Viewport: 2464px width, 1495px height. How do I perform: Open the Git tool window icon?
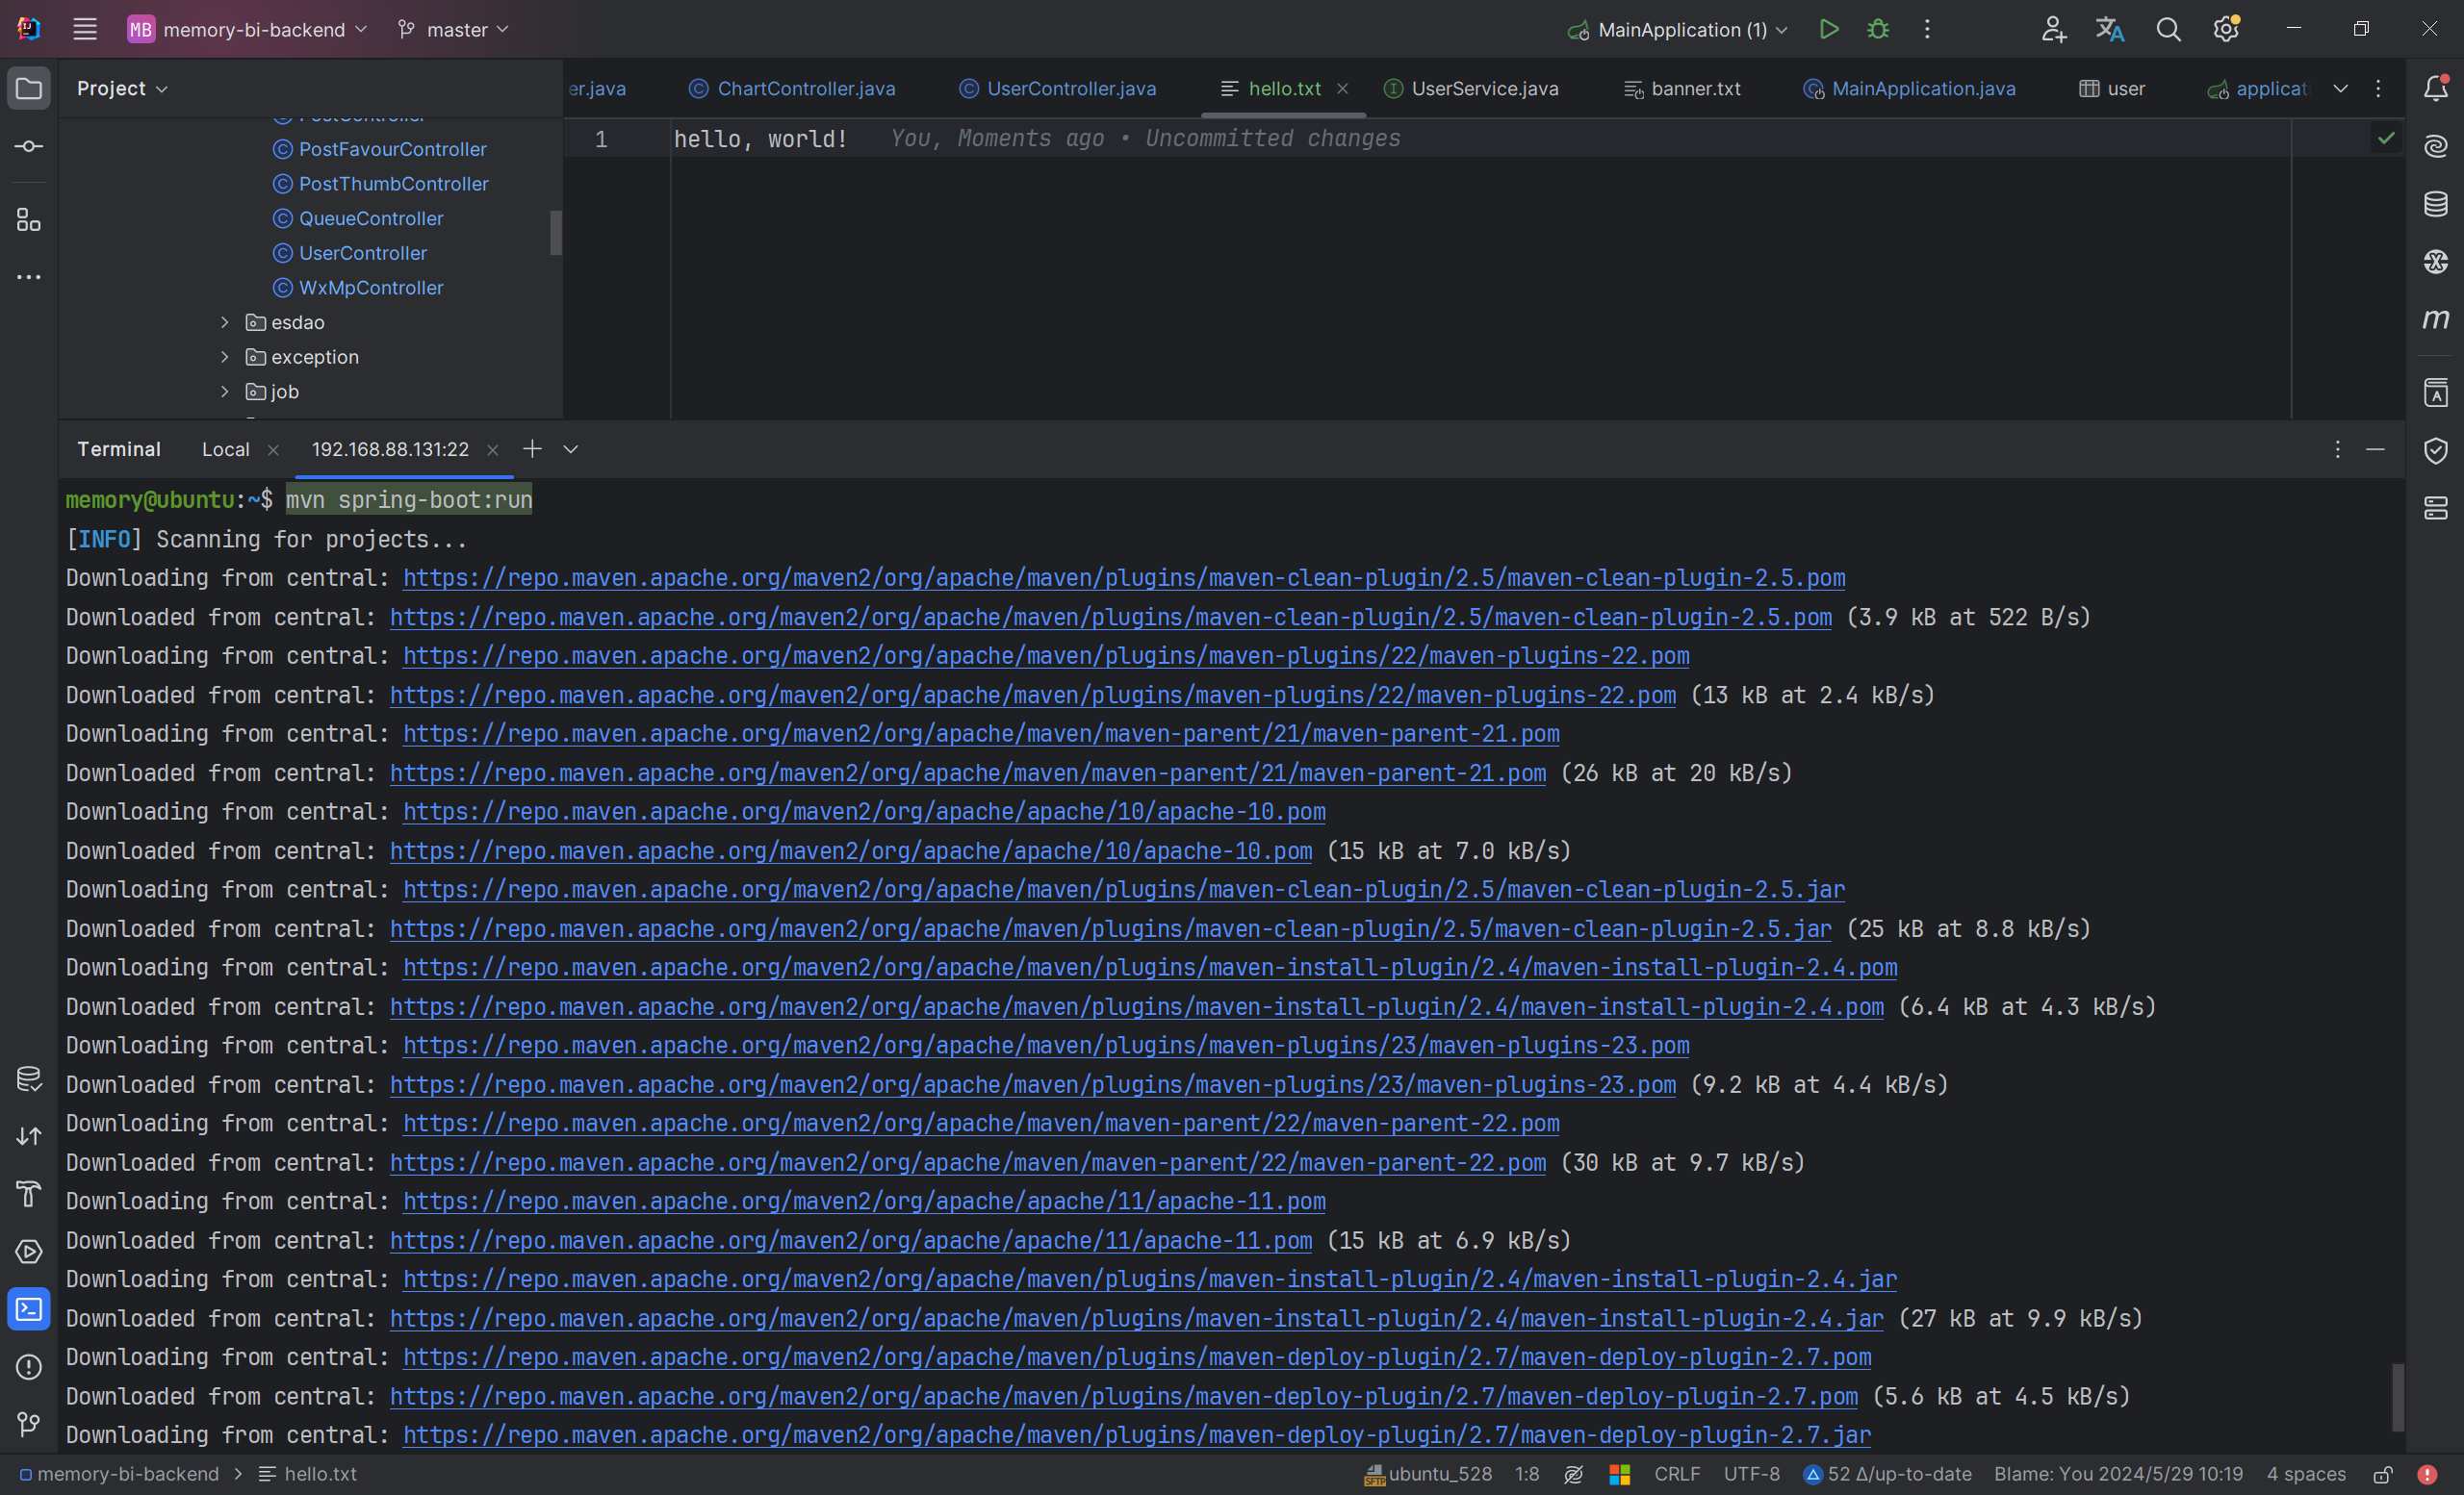(29, 1424)
